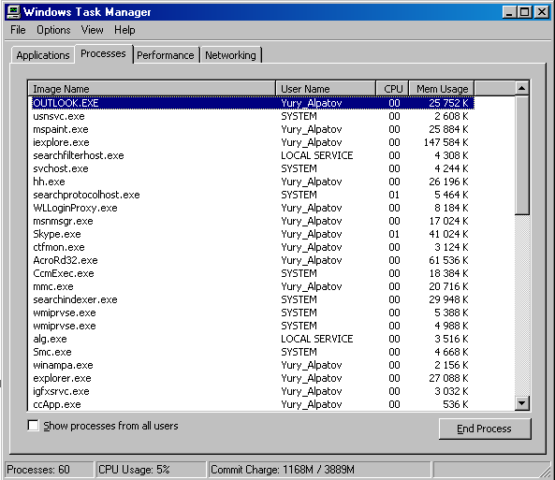Select the searchprotocolhost.exe process
This screenshot has width=555, height=480.
[253, 195]
